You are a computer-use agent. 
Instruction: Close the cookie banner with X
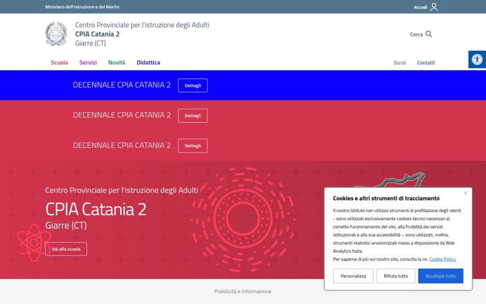coord(465,193)
